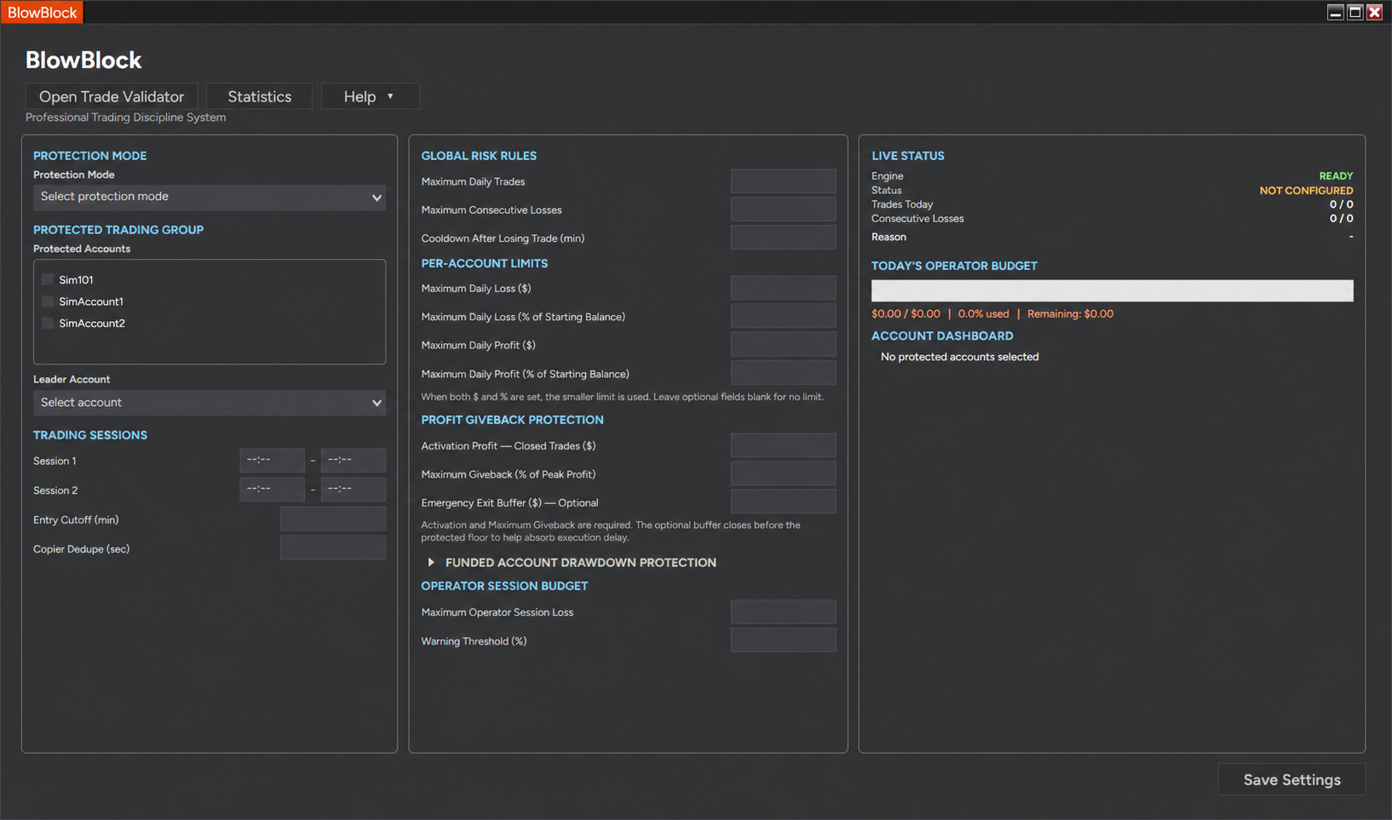Screen dimensions: 1392x820
Task: Click the Copier Dedupe (sec) field
Action: pos(333,548)
